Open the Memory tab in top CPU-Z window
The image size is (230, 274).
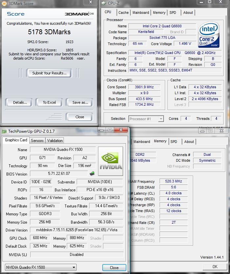(159, 13)
